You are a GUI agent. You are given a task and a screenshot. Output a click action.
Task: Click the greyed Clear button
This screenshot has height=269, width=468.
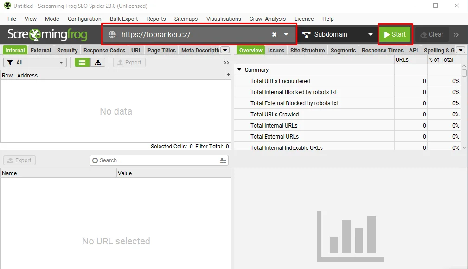432,35
